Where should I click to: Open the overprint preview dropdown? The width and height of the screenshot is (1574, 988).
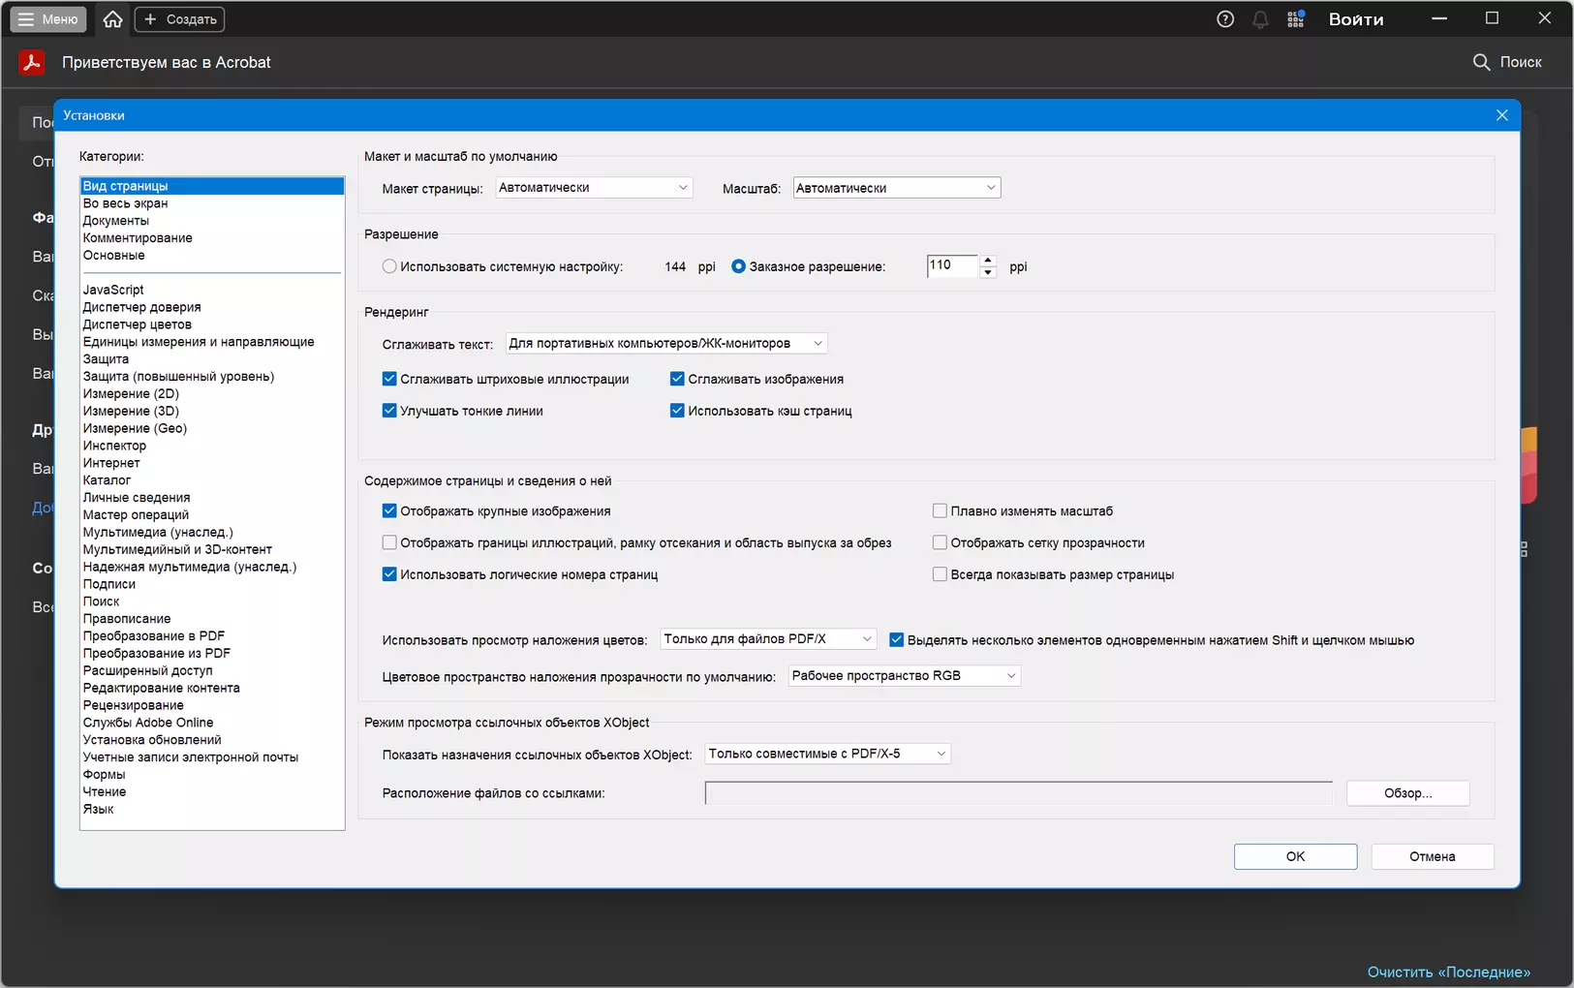coord(768,639)
